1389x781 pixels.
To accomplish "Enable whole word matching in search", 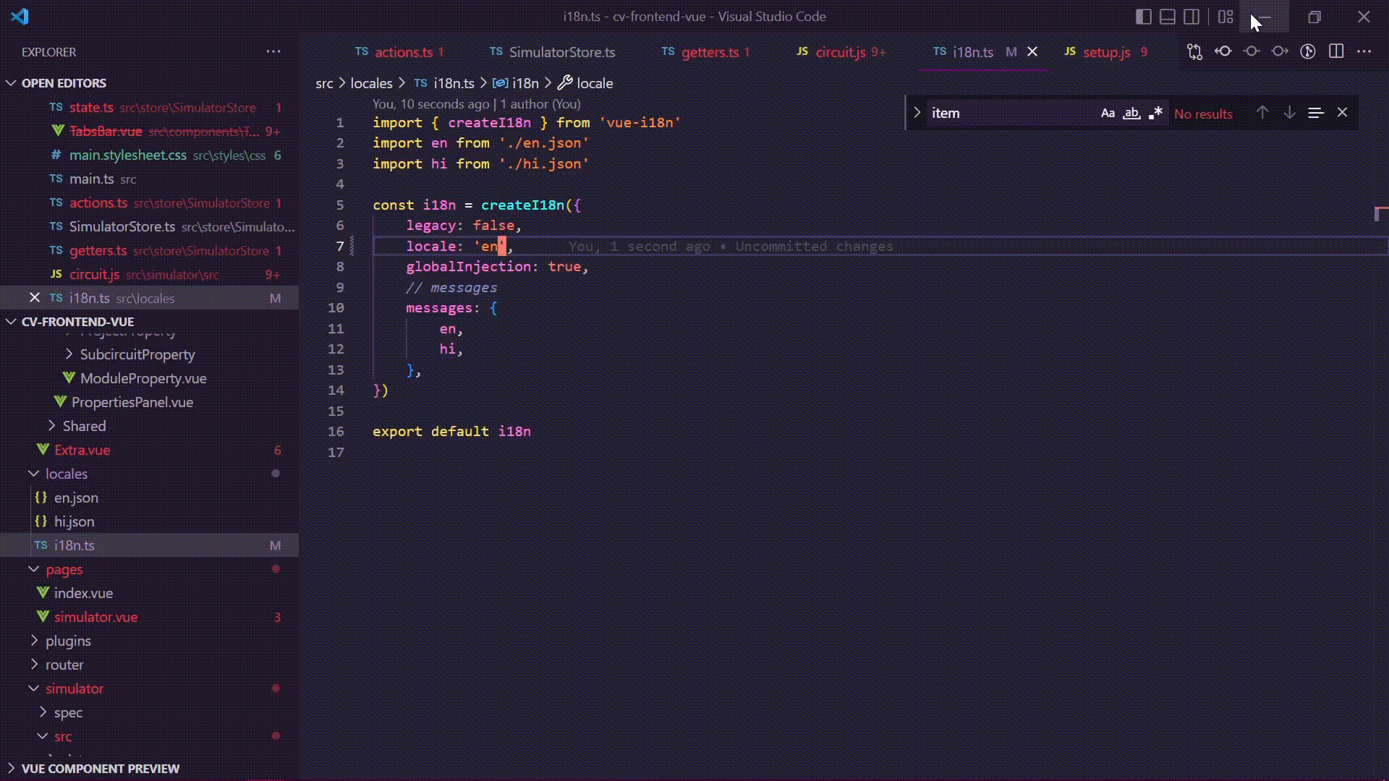I will 1132,113.
